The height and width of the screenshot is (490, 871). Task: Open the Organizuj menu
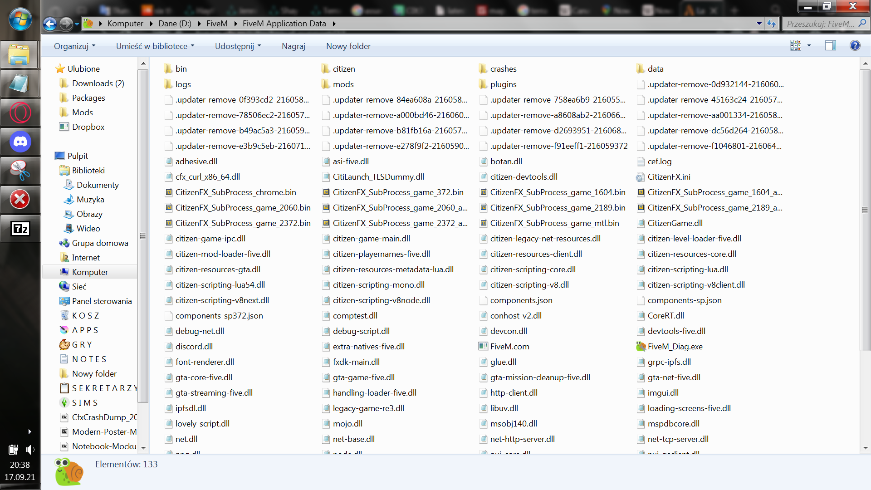(x=74, y=46)
